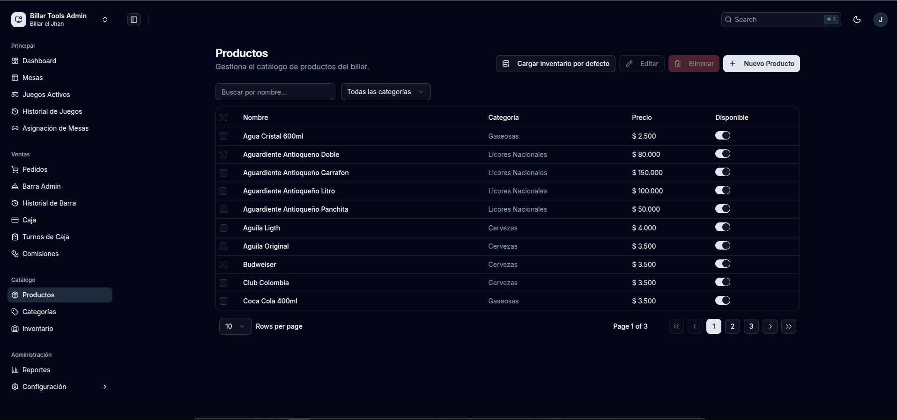Toggle availability of Aguardiente Antioqueño Garrafon
This screenshot has height=420, width=897.
click(723, 172)
